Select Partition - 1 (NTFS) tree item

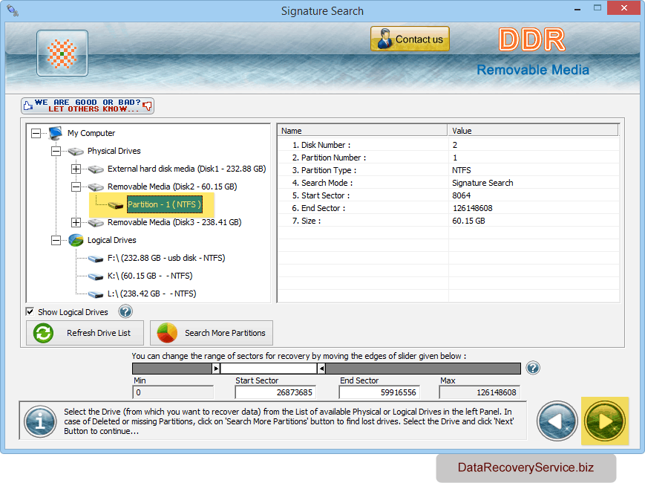click(165, 204)
